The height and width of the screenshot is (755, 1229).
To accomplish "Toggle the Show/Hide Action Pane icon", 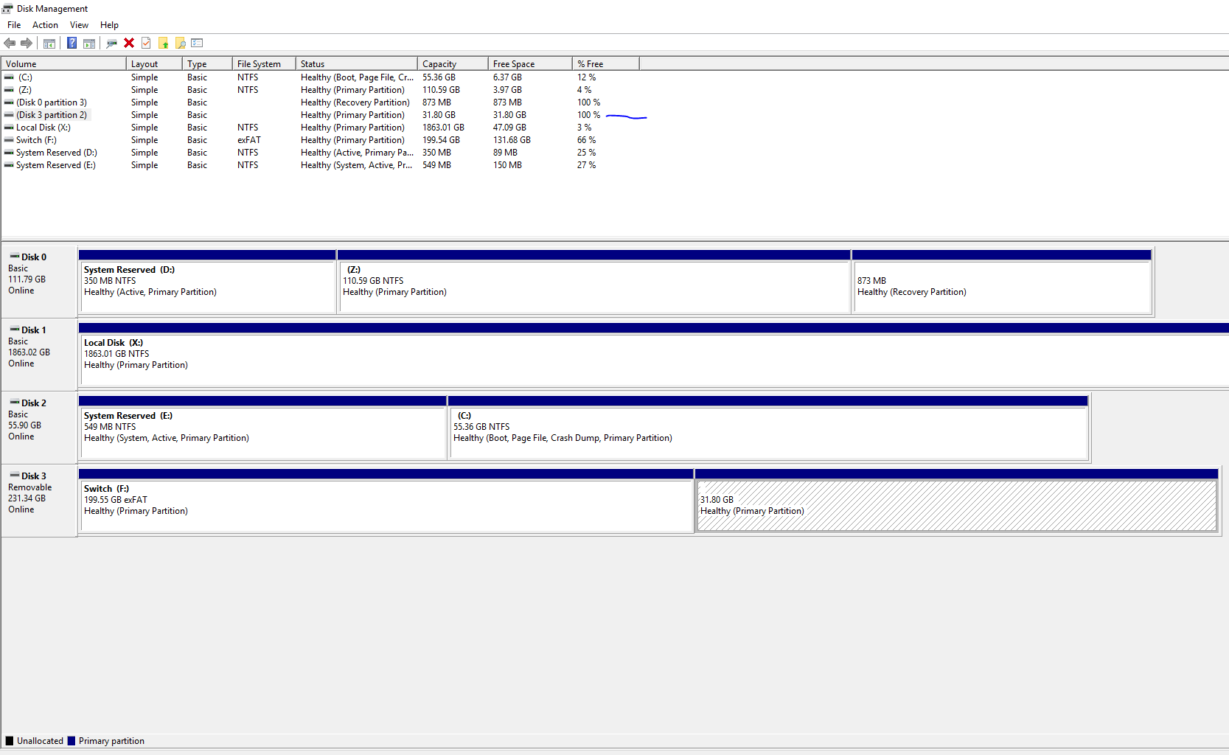I will tap(89, 43).
